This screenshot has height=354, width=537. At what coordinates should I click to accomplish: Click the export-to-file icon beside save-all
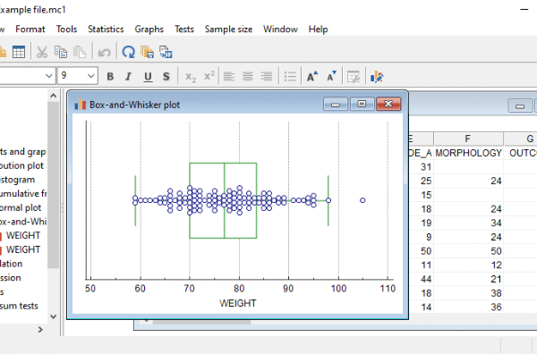[x=166, y=52]
